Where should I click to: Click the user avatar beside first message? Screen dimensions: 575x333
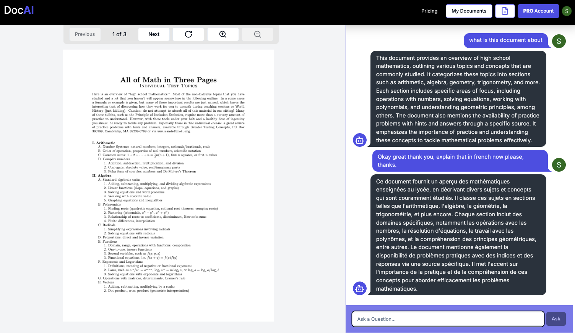pyautogui.click(x=559, y=41)
